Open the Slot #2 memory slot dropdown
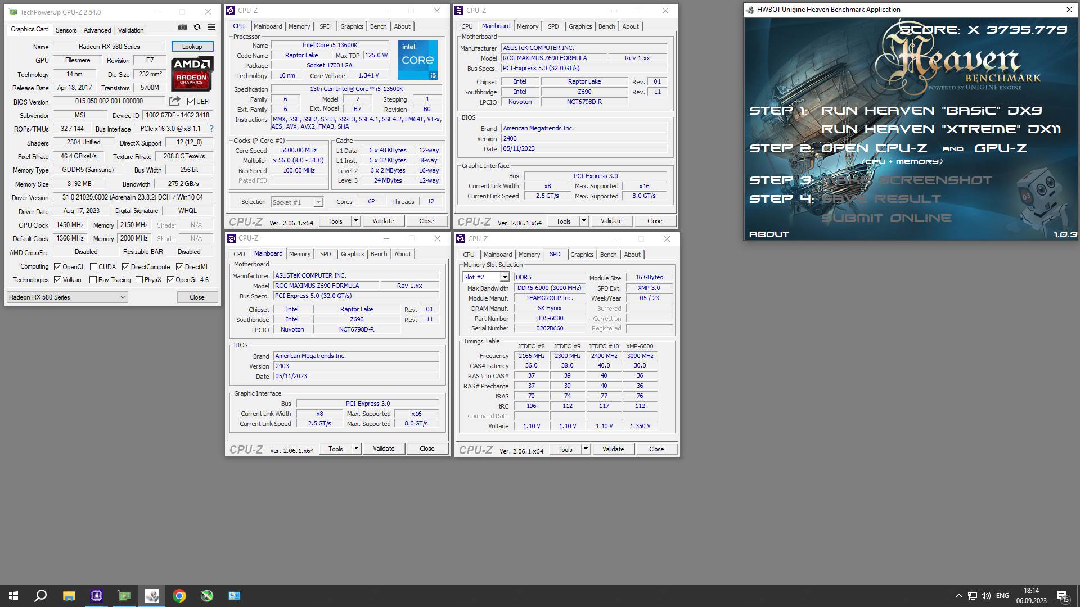 click(x=486, y=277)
